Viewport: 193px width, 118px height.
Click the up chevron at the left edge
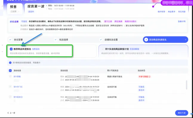[2, 6]
